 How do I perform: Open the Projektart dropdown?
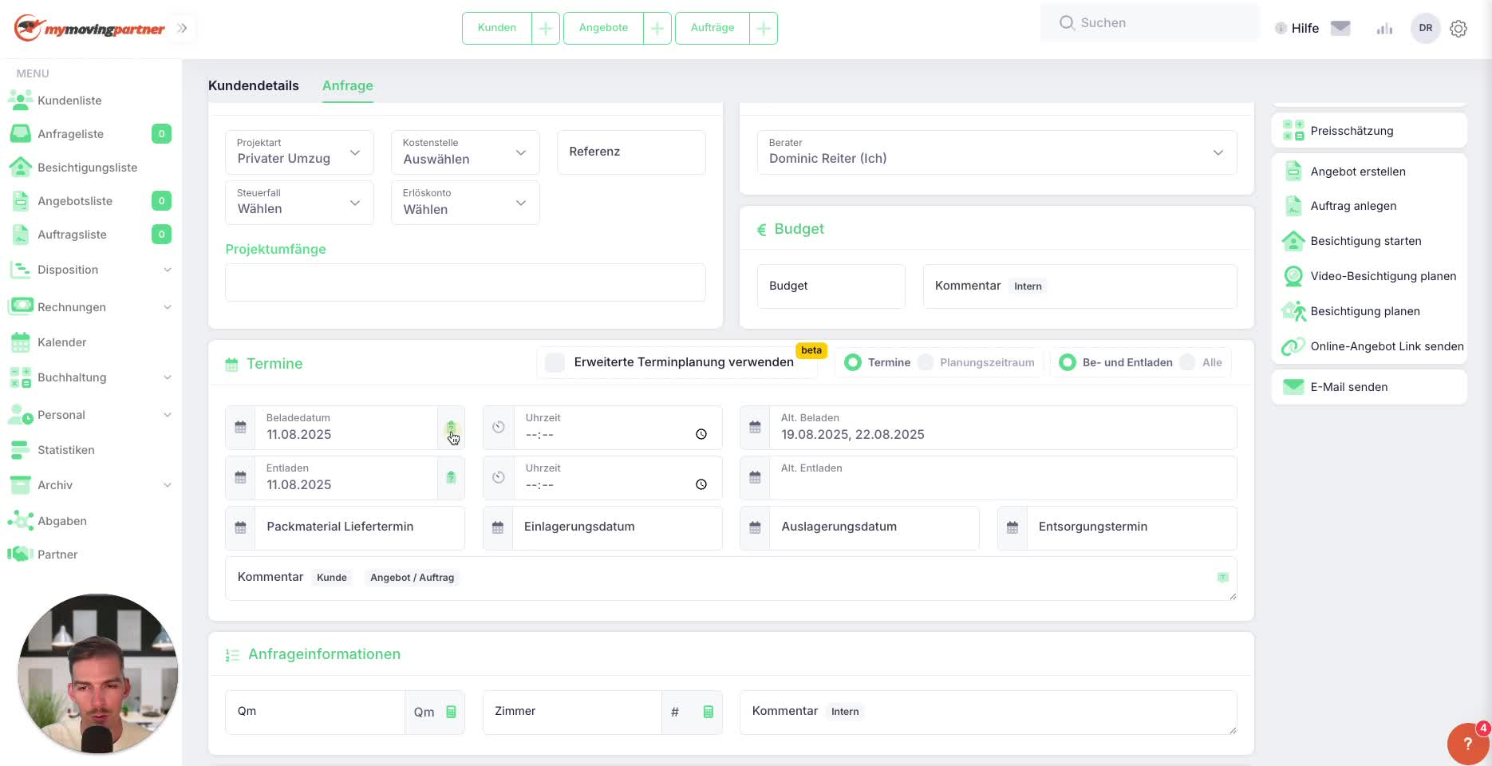point(299,152)
